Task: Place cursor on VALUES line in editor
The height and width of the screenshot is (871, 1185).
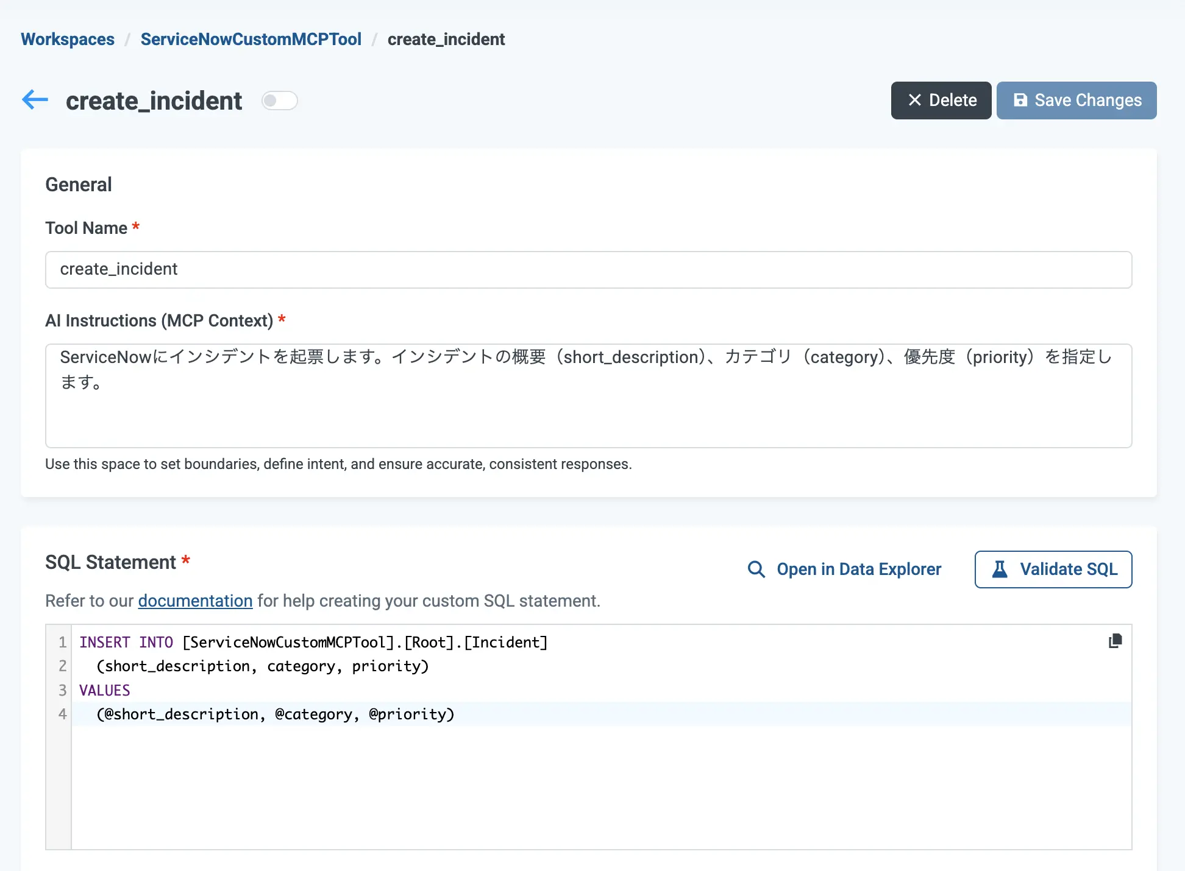Action: point(105,691)
